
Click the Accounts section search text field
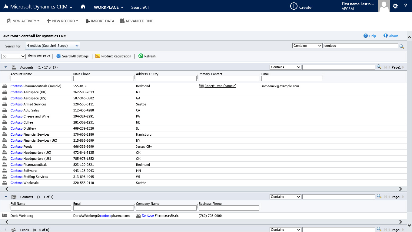pyautogui.click(x=339, y=67)
